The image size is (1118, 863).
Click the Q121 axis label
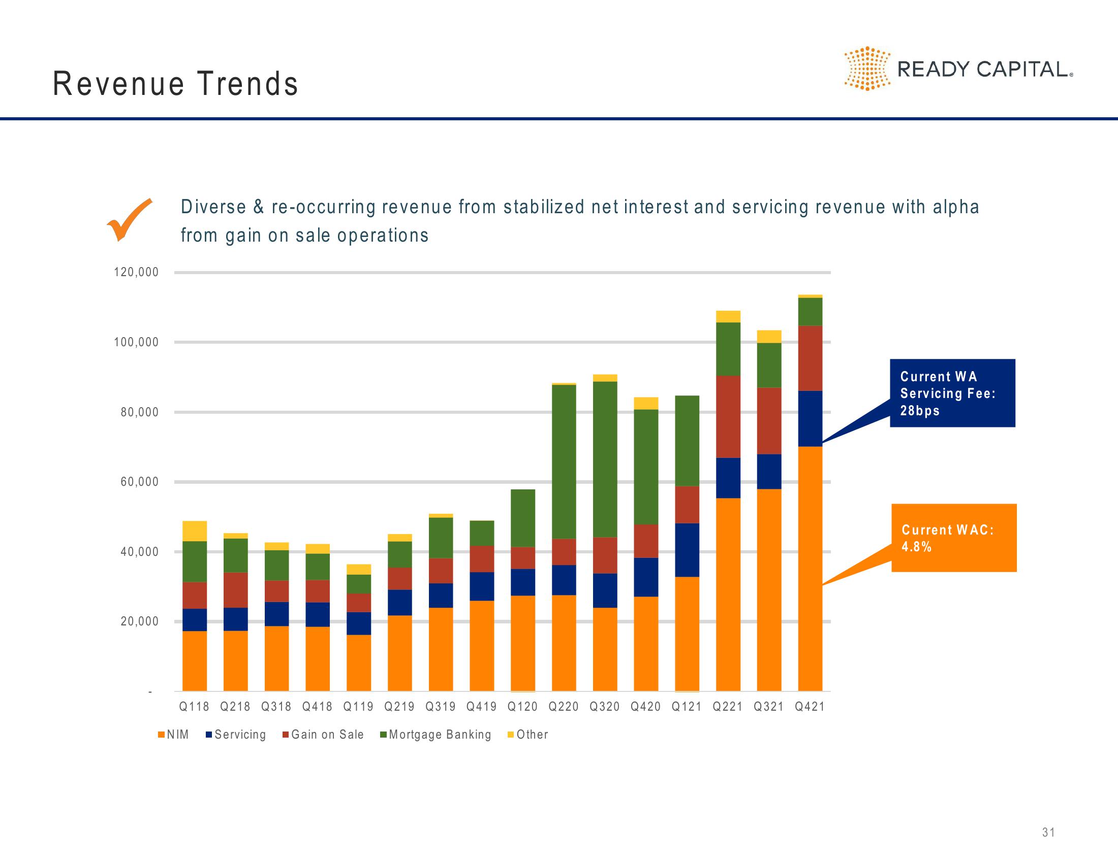click(x=687, y=707)
